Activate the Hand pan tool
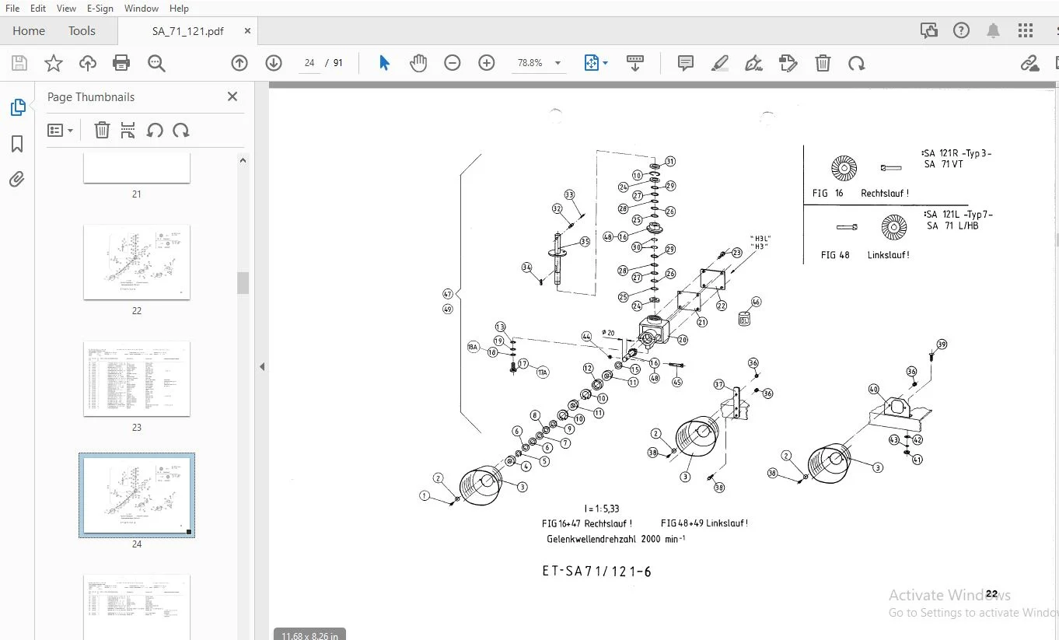The image size is (1059, 640). 418,64
